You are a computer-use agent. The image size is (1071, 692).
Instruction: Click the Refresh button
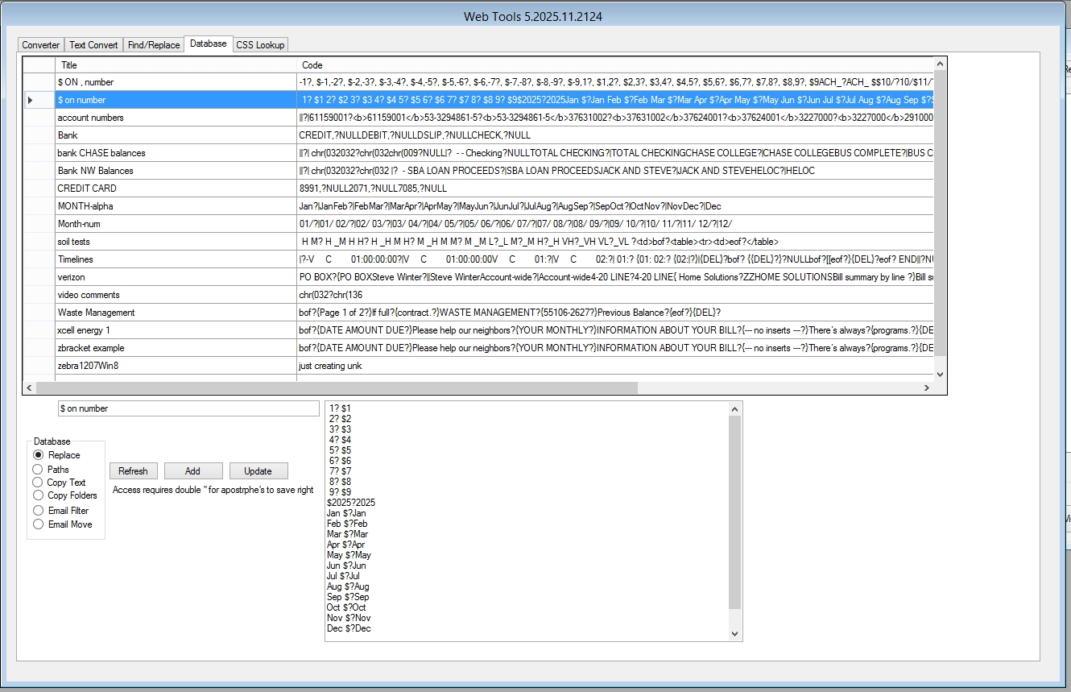[x=133, y=471]
